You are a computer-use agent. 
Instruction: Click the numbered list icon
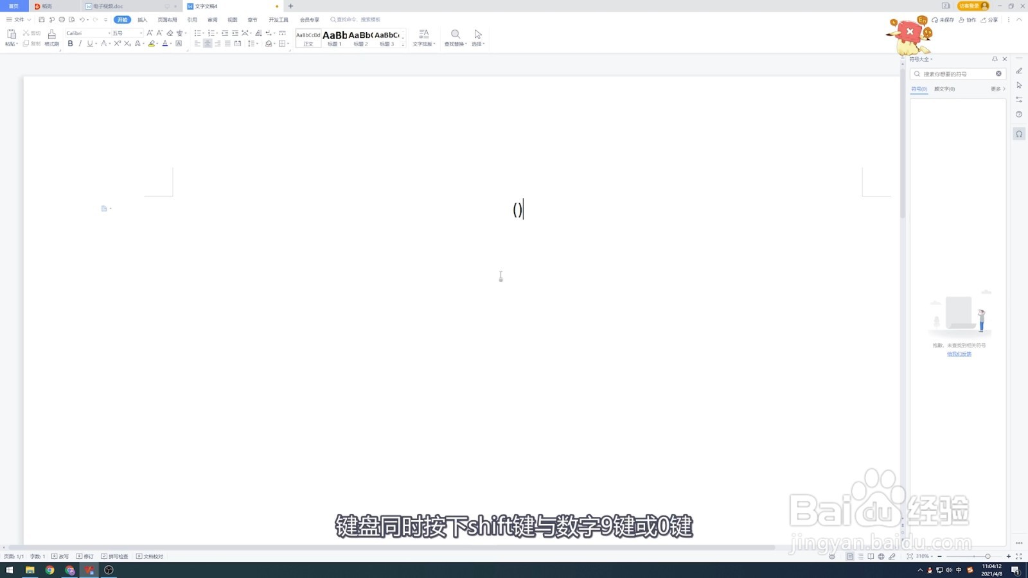211,33
